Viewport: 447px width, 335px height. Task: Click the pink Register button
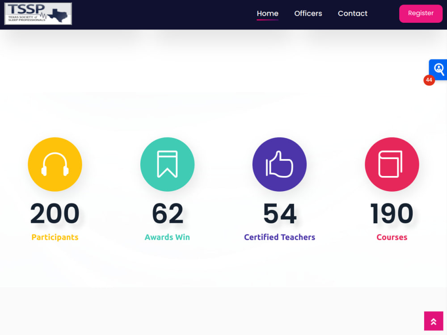tap(421, 13)
